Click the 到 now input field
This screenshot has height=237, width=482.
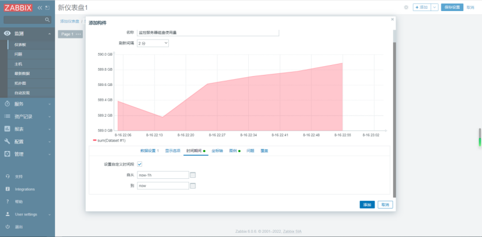tap(163, 186)
